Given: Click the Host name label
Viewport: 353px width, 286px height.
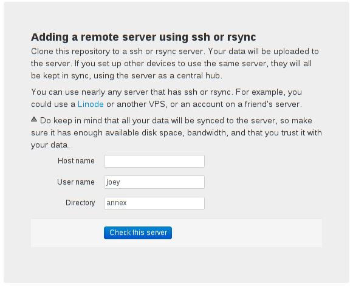Looking at the screenshot, I should click(x=76, y=161).
